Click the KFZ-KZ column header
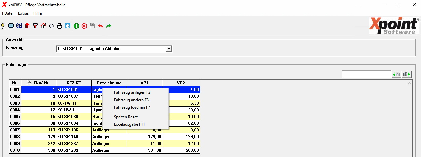This screenshot has width=421, height=157. 74,83
